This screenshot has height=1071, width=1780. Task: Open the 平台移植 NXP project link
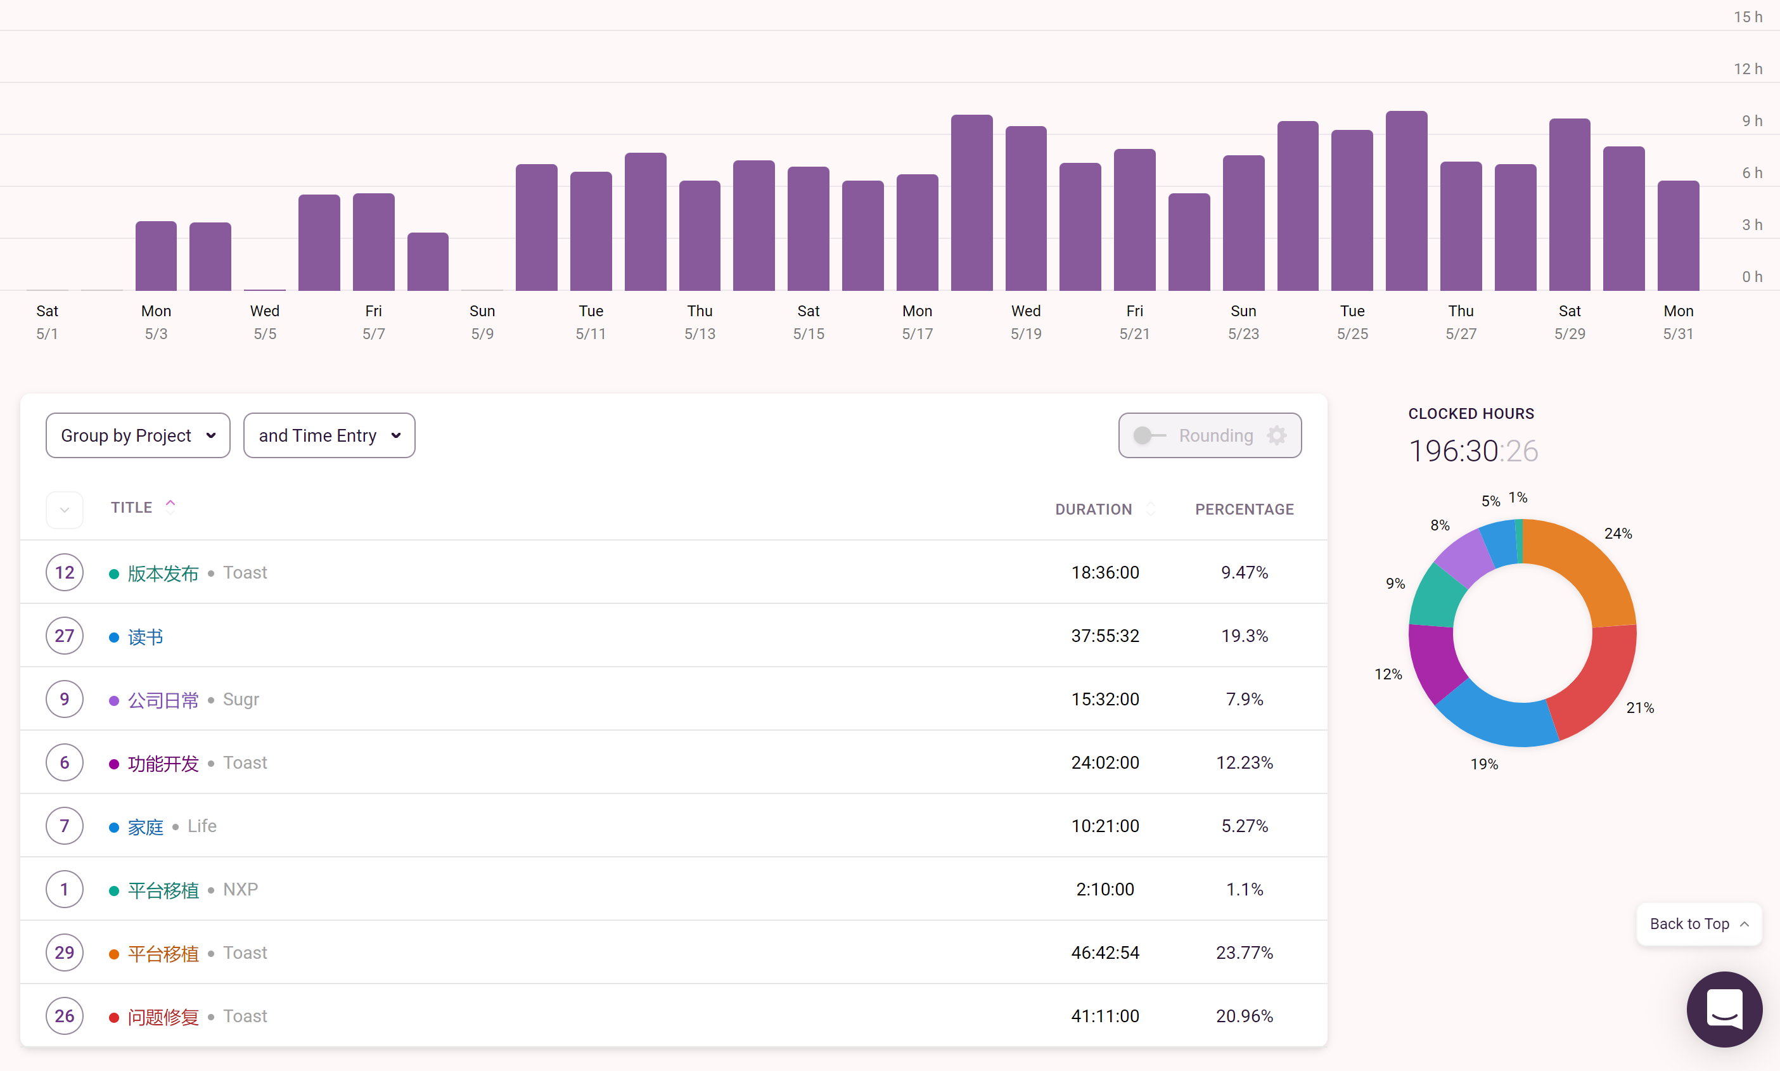[x=163, y=890]
